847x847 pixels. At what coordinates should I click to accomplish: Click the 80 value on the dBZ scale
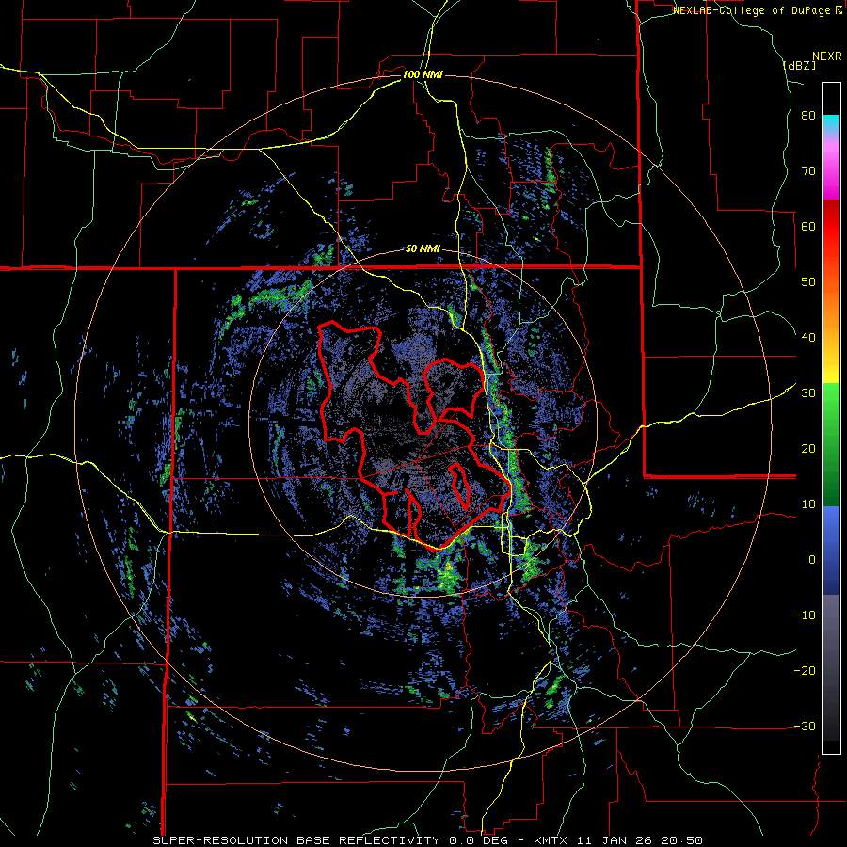tap(808, 116)
